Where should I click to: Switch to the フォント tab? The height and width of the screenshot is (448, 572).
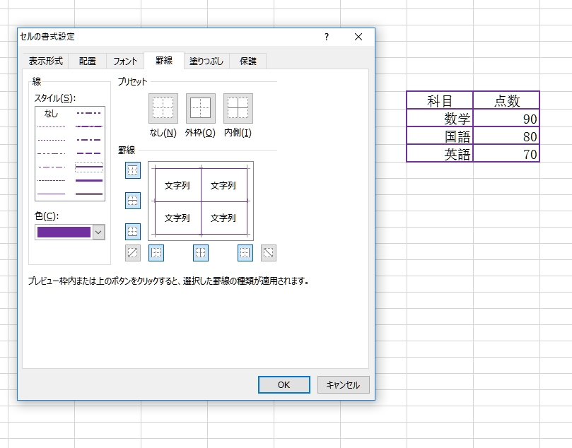[125, 61]
